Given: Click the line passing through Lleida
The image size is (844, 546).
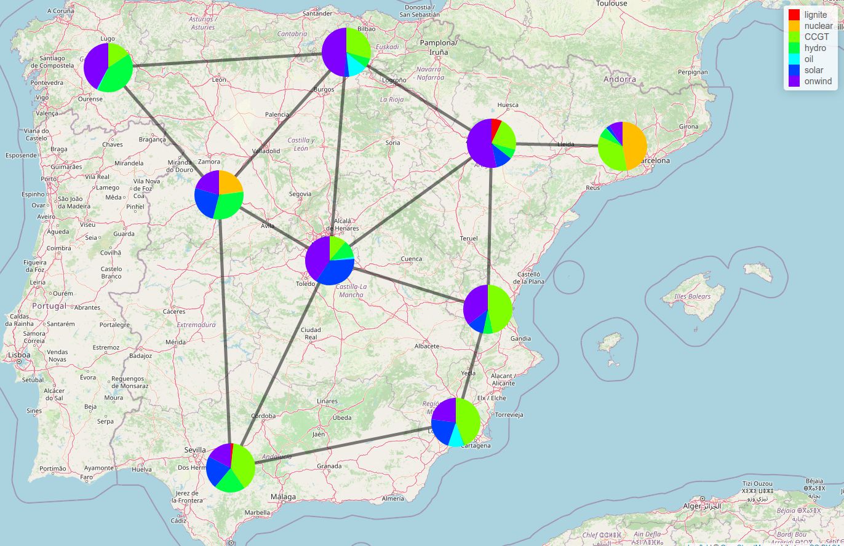Looking at the screenshot, I should tap(557, 145).
